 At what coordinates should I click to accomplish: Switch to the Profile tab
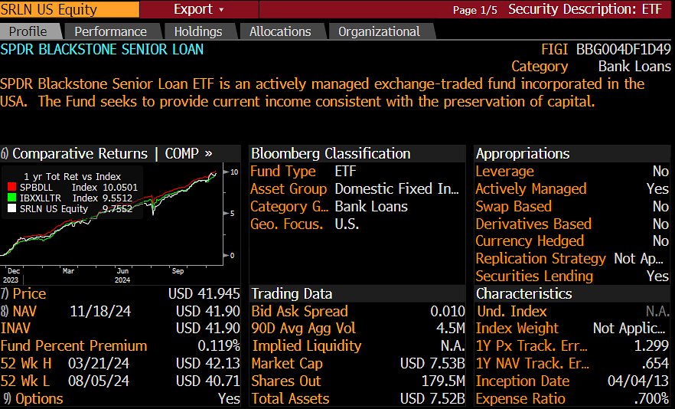pos(28,31)
